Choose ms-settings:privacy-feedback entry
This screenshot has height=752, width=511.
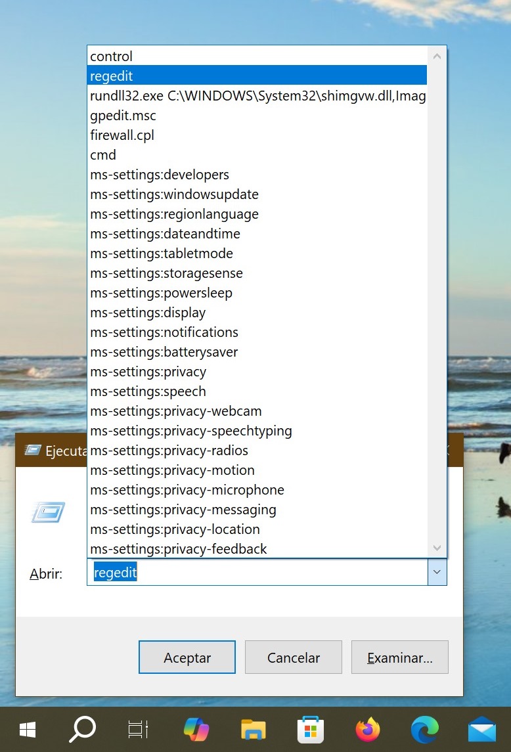pyautogui.click(x=257, y=548)
